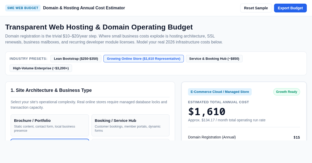Pick the High-Volume Enterprise preset
The height and width of the screenshot is (163, 312).
41,68
